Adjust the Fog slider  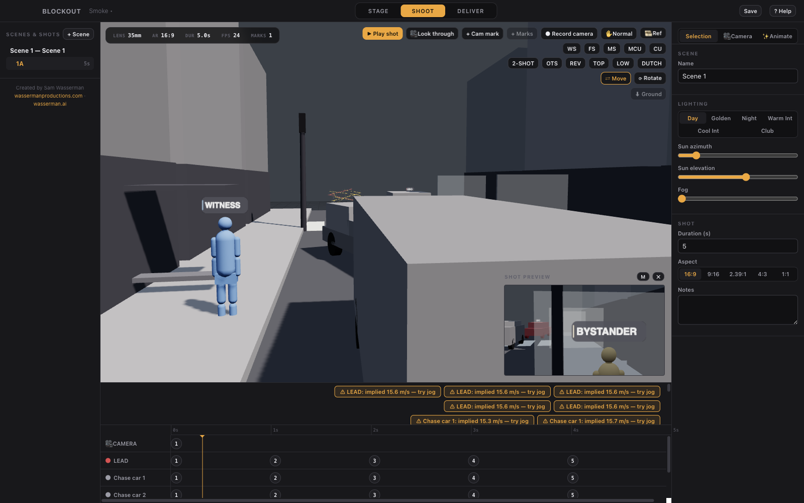pos(738,199)
